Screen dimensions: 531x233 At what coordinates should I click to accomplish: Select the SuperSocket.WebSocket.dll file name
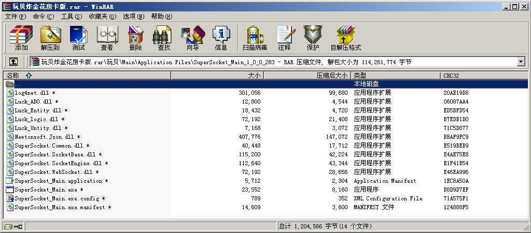(53, 172)
